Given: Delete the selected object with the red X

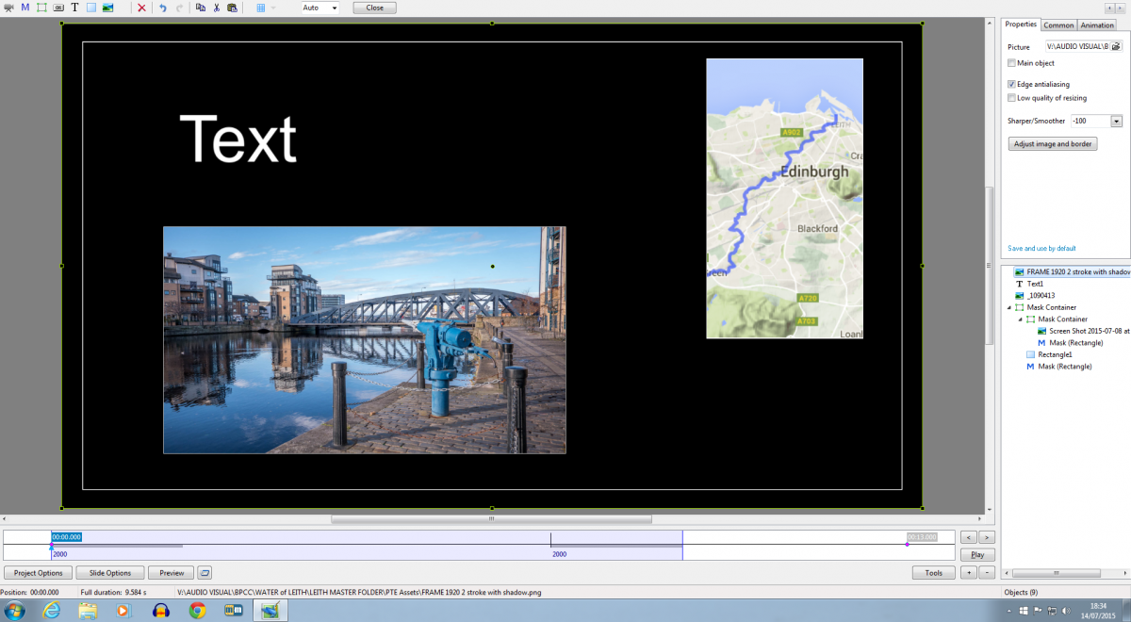Looking at the screenshot, I should [x=141, y=8].
